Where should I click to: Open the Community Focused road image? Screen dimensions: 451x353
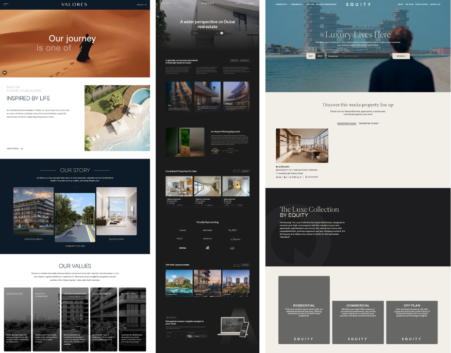click(75, 217)
